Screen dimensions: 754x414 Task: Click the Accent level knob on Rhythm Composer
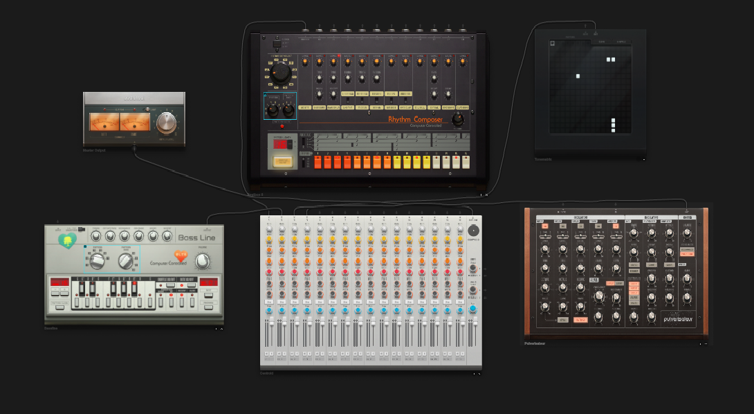[x=305, y=62]
